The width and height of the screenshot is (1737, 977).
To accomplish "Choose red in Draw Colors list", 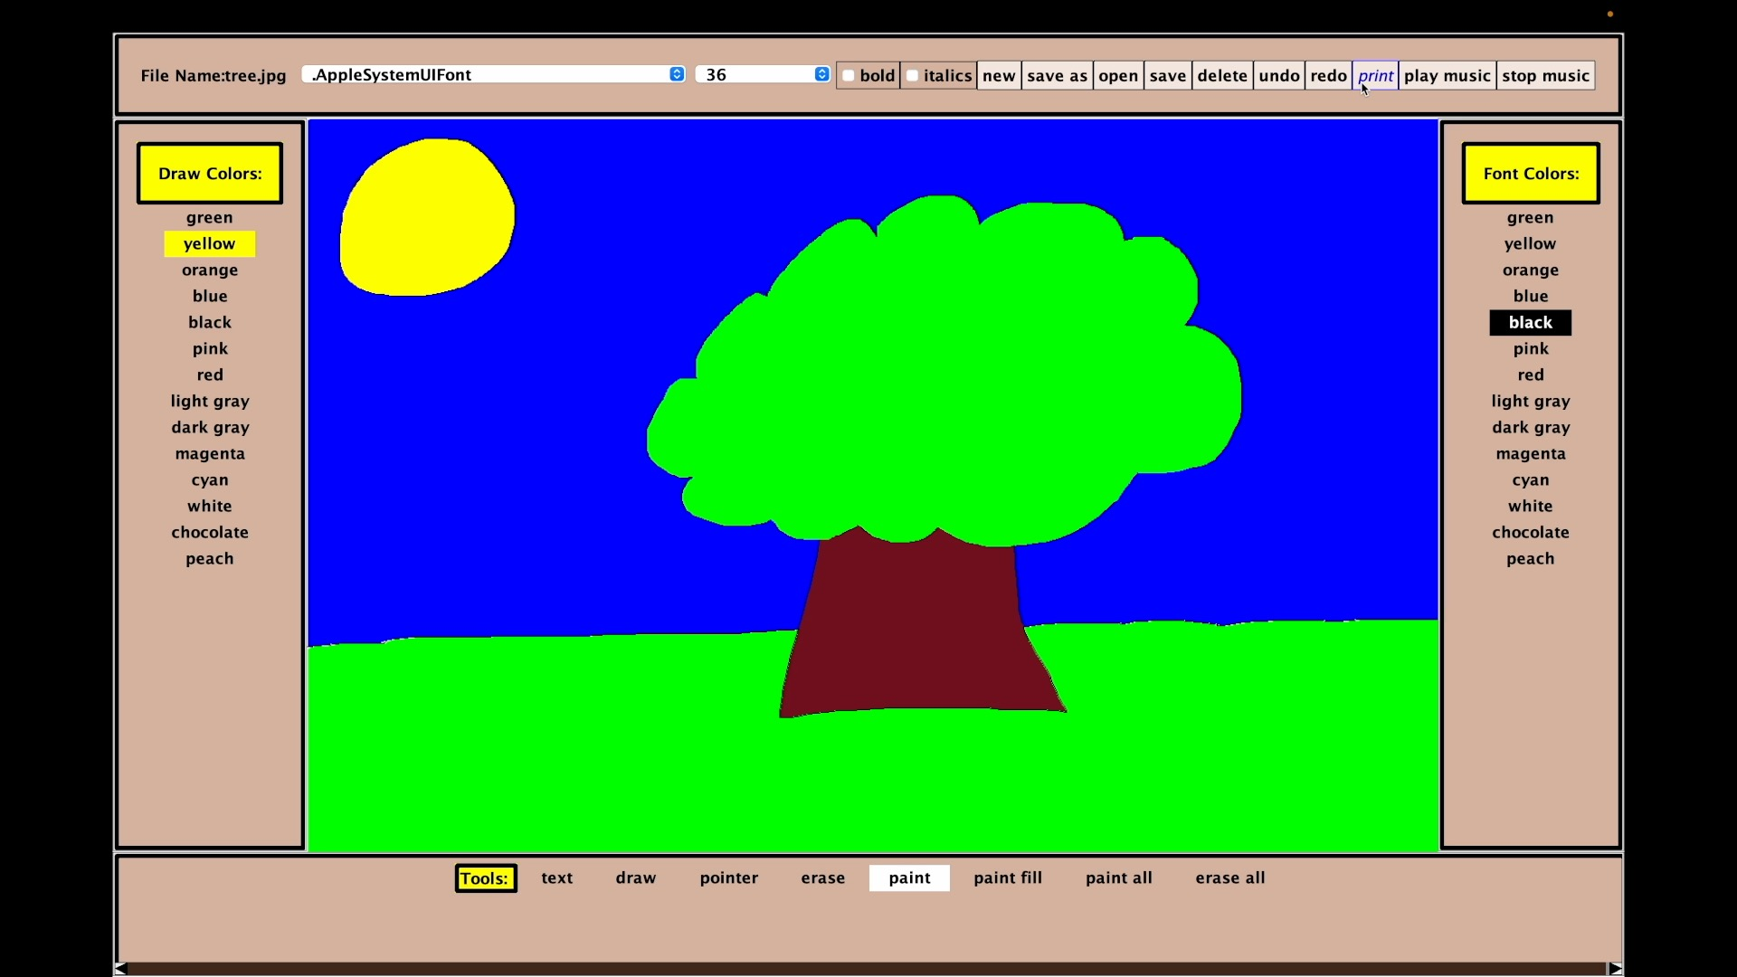I will pyautogui.click(x=210, y=375).
